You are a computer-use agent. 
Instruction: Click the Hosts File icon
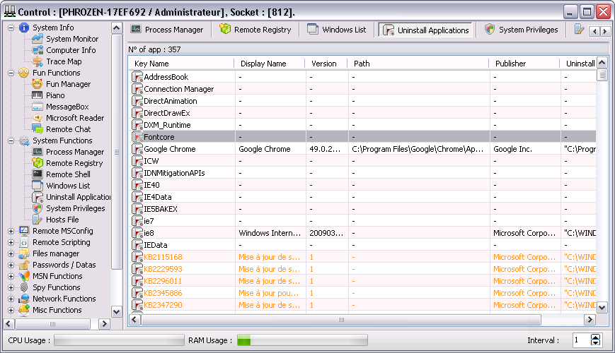click(38, 220)
